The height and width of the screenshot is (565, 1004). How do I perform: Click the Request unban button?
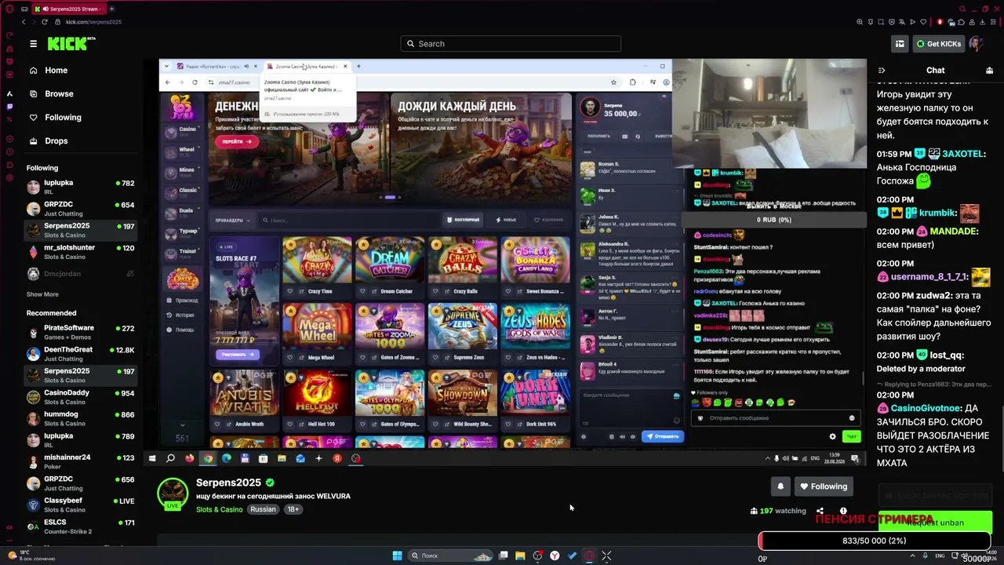coord(936,523)
